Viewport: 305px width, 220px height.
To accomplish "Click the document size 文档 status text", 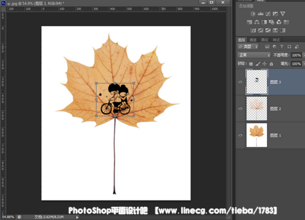I will [x=49, y=217].
